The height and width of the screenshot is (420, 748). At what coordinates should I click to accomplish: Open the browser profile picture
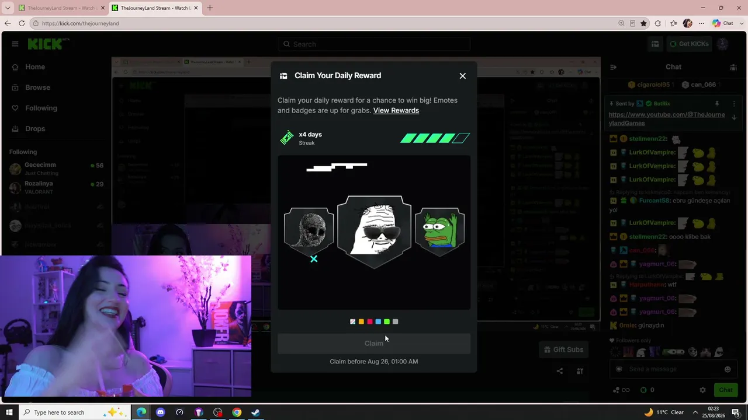coord(687,23)
